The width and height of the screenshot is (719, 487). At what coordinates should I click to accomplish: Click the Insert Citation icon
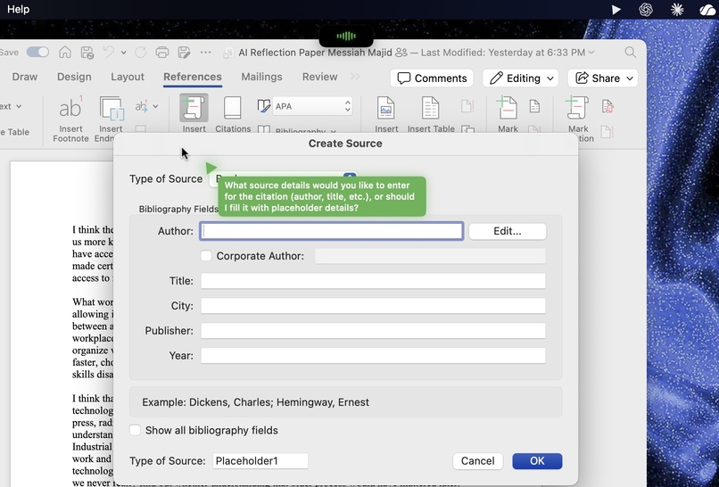[x=194, y=108]
